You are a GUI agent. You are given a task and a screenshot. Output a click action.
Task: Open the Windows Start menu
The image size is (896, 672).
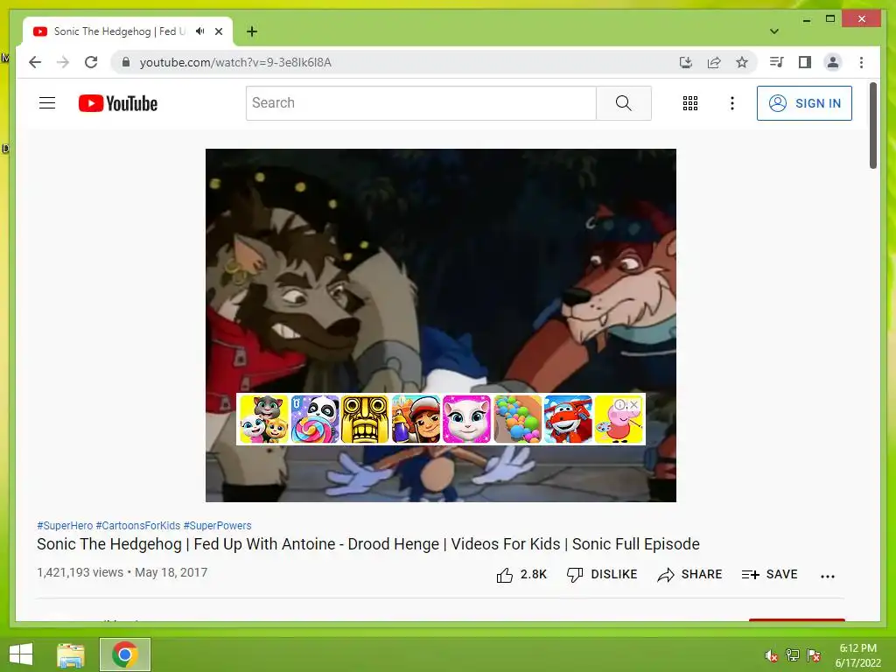click(21, 654)
